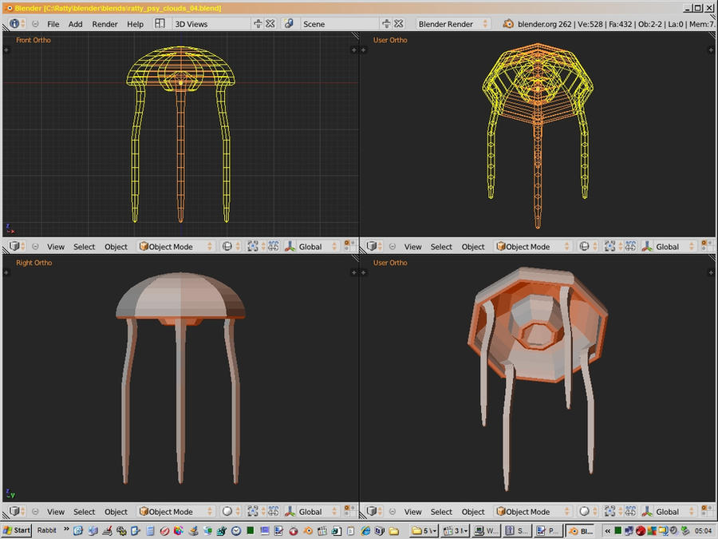This screenshot has width=718, height=539.
Task: Toggle the 3D manipulator in Front Ortho header
Action: (290, 247)
